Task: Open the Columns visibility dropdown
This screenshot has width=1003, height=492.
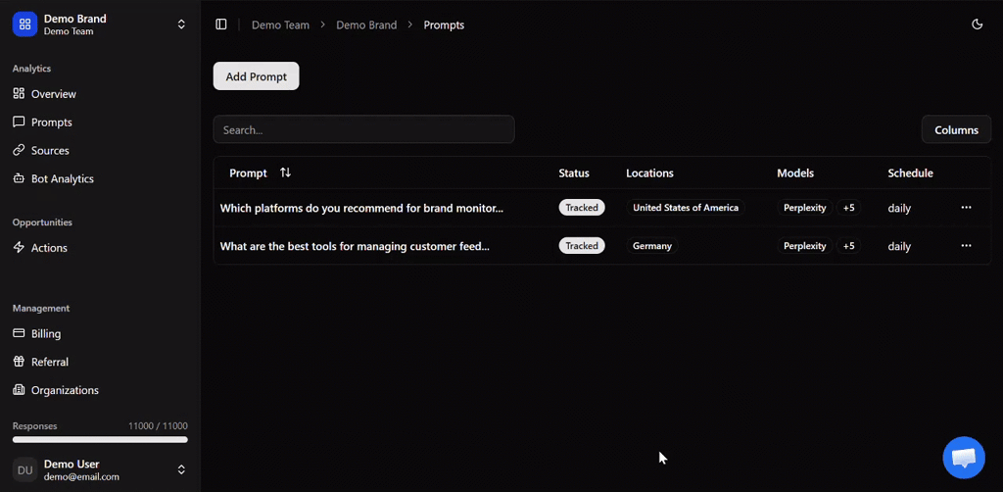Action: coord(956,130)
